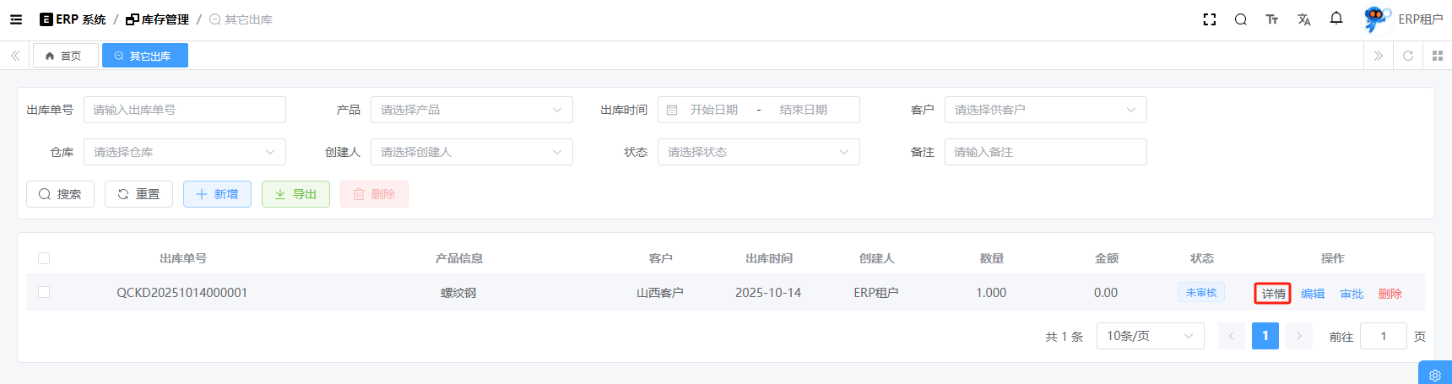Select the 其它出库 tab
Viewport: 1452px width, 384px height.
(x=144, y=56)
